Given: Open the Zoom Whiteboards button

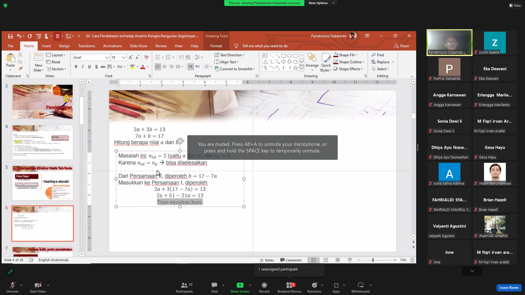Looking at the screenshot, I should 361,287.
